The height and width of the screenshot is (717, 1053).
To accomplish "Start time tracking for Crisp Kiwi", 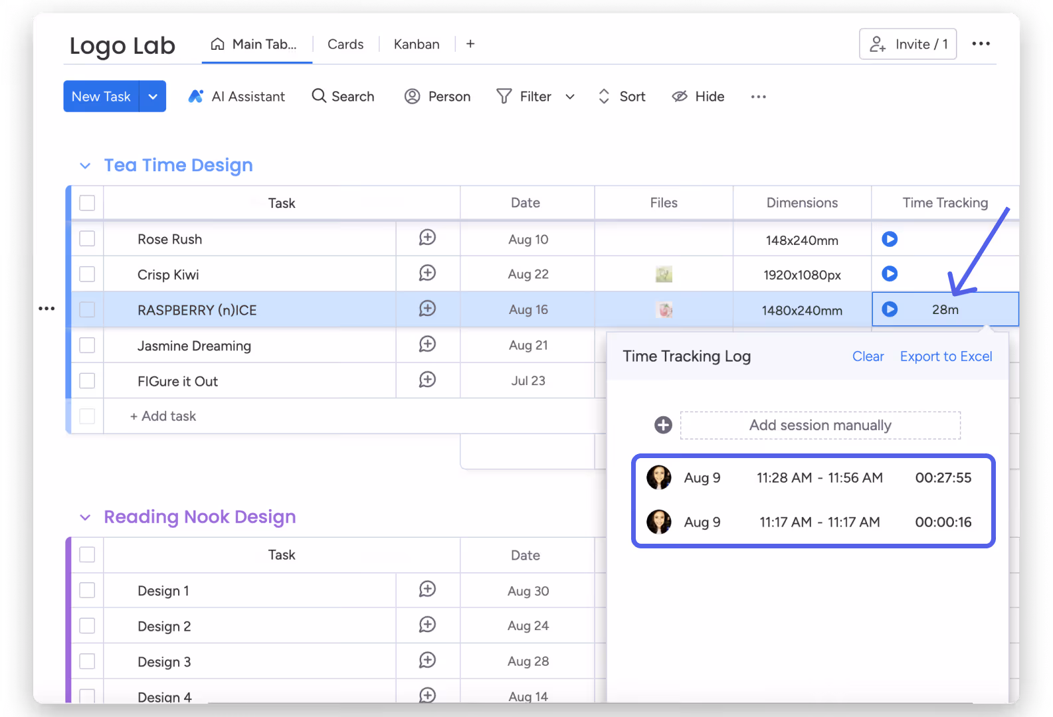I will (x=890, y=274).
